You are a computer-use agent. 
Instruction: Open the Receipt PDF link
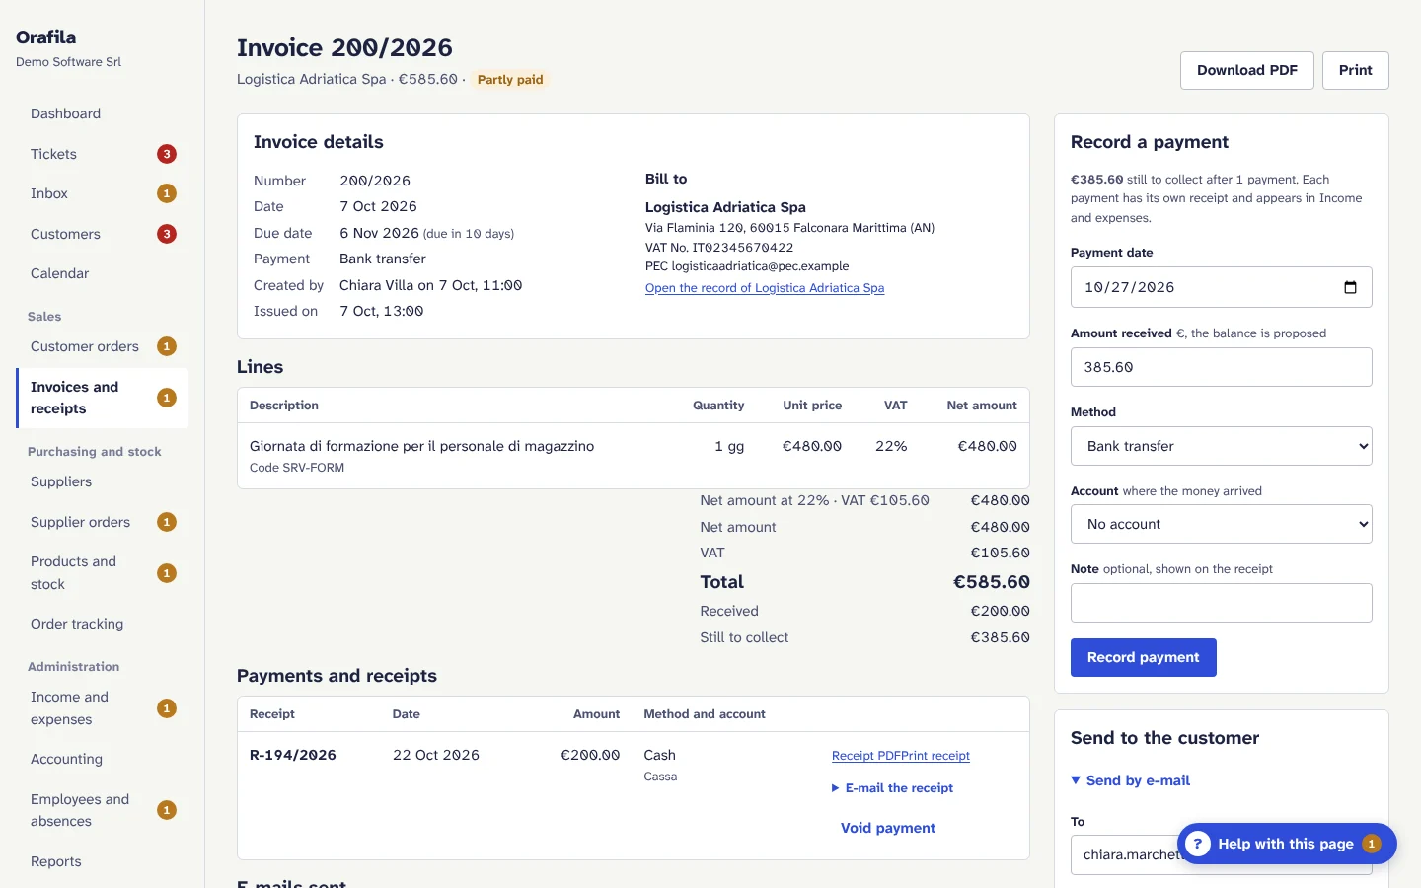867,756
